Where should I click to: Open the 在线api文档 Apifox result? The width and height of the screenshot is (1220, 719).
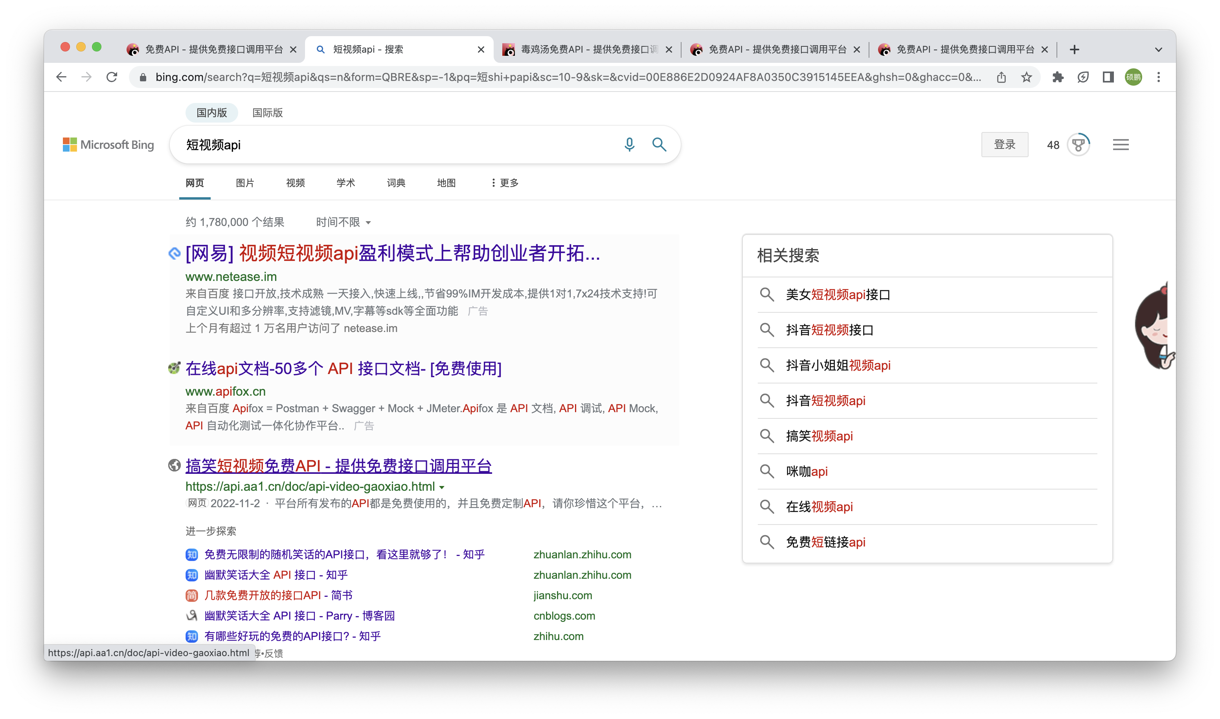(343, 369)
